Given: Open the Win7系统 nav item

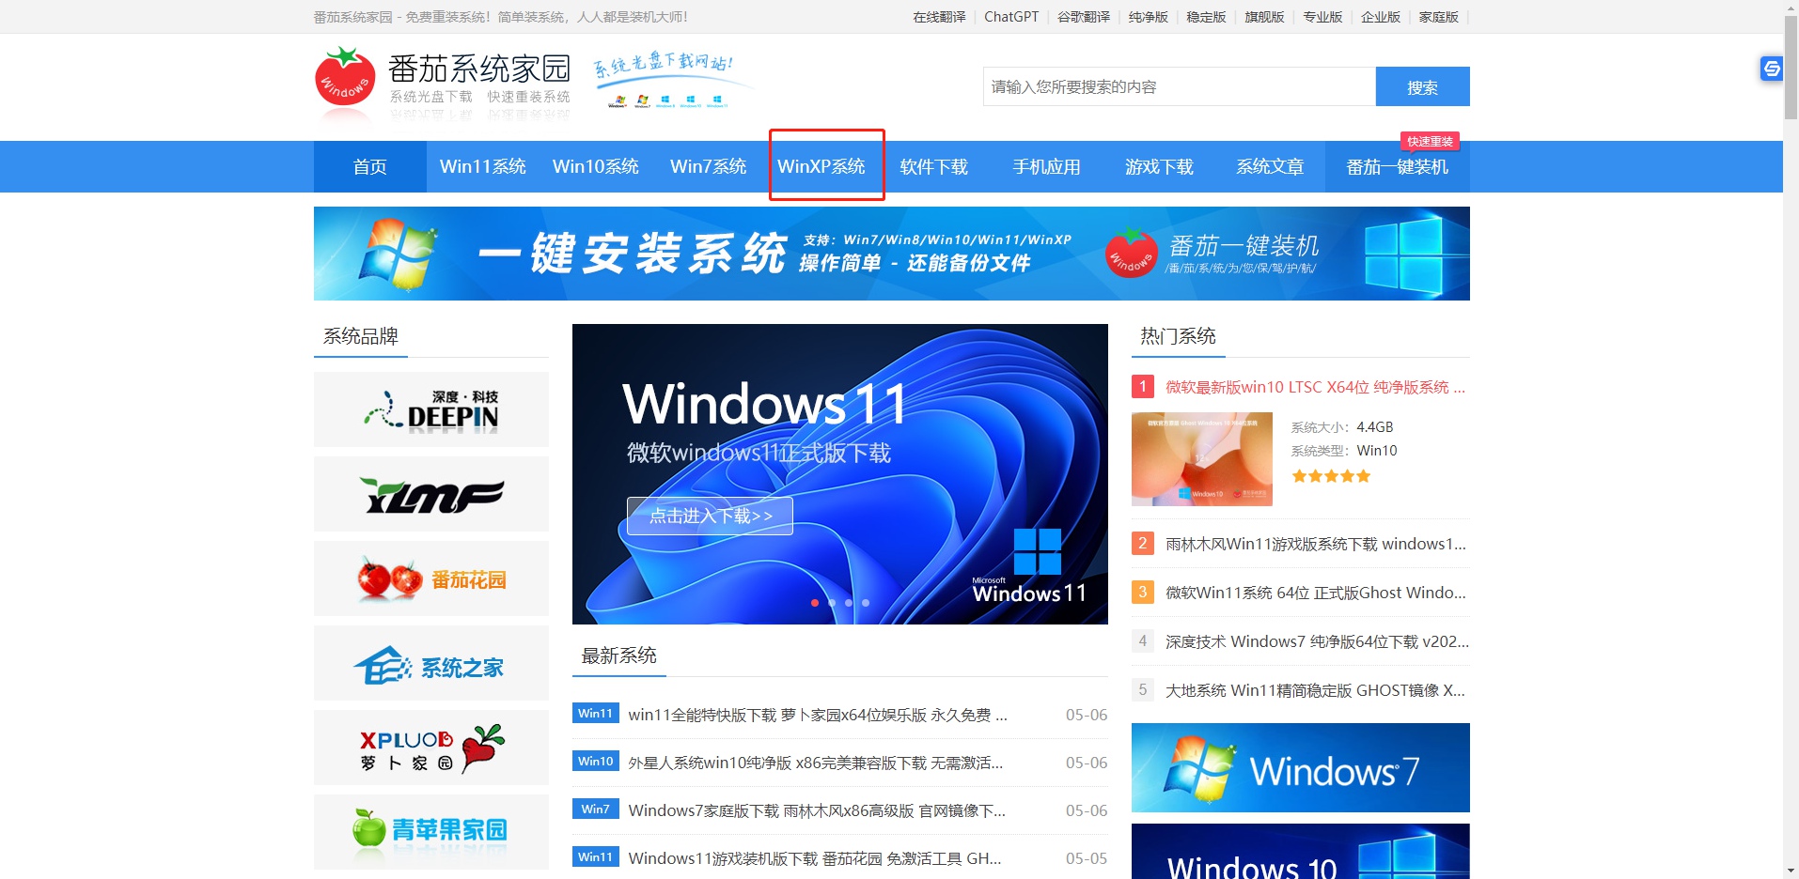Looking at the screenshot, I should click(x=709, y=167).
